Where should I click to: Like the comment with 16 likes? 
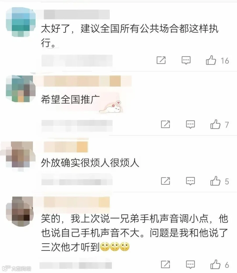point(211,60)
